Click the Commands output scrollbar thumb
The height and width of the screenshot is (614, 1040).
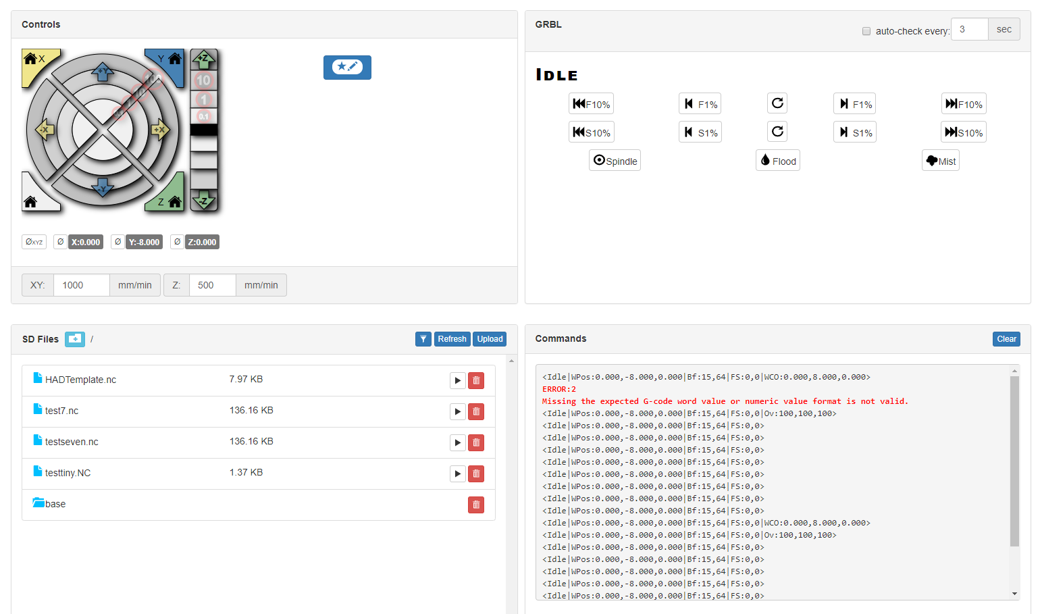[x=1014, y=461]
